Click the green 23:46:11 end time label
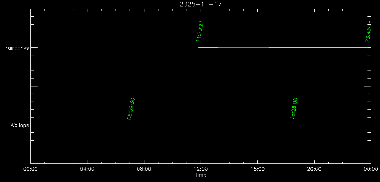This screenshot has width=380, height=182. click(x=368, y=31)
